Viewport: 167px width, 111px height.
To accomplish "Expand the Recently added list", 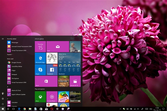I will pyautogui.click(x=10, y=55).
